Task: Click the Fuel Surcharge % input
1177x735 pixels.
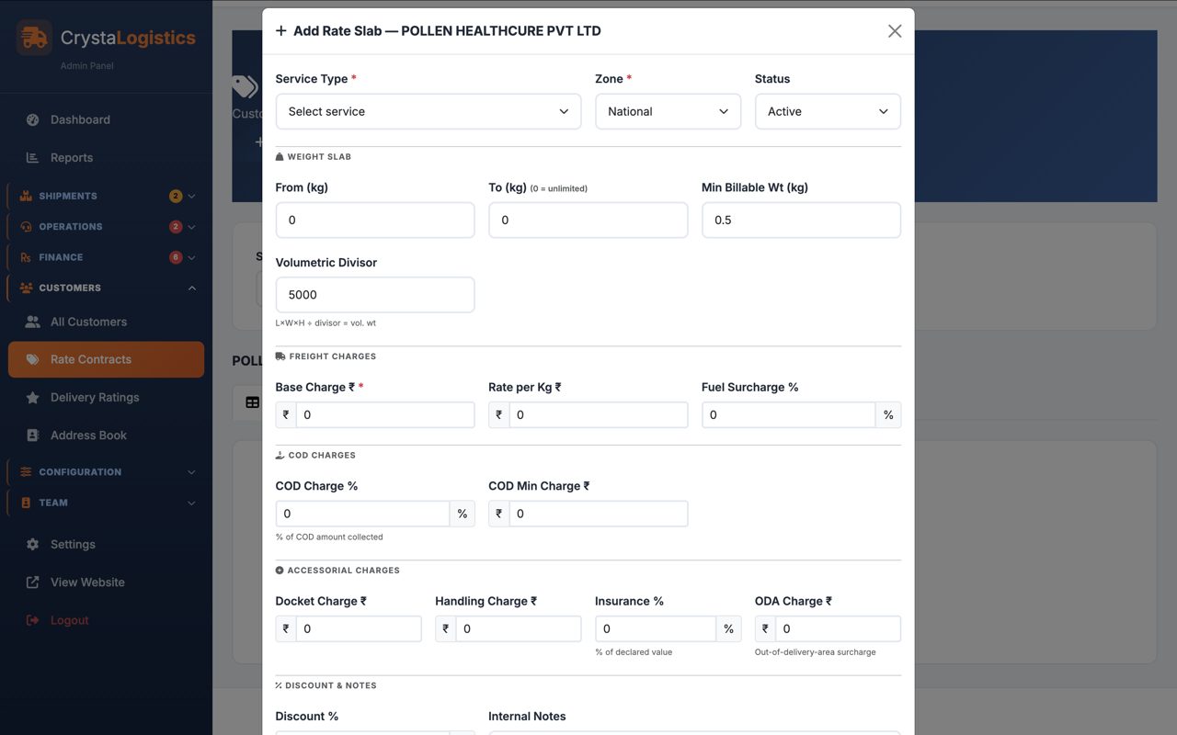Action: [x=788, y=415]
